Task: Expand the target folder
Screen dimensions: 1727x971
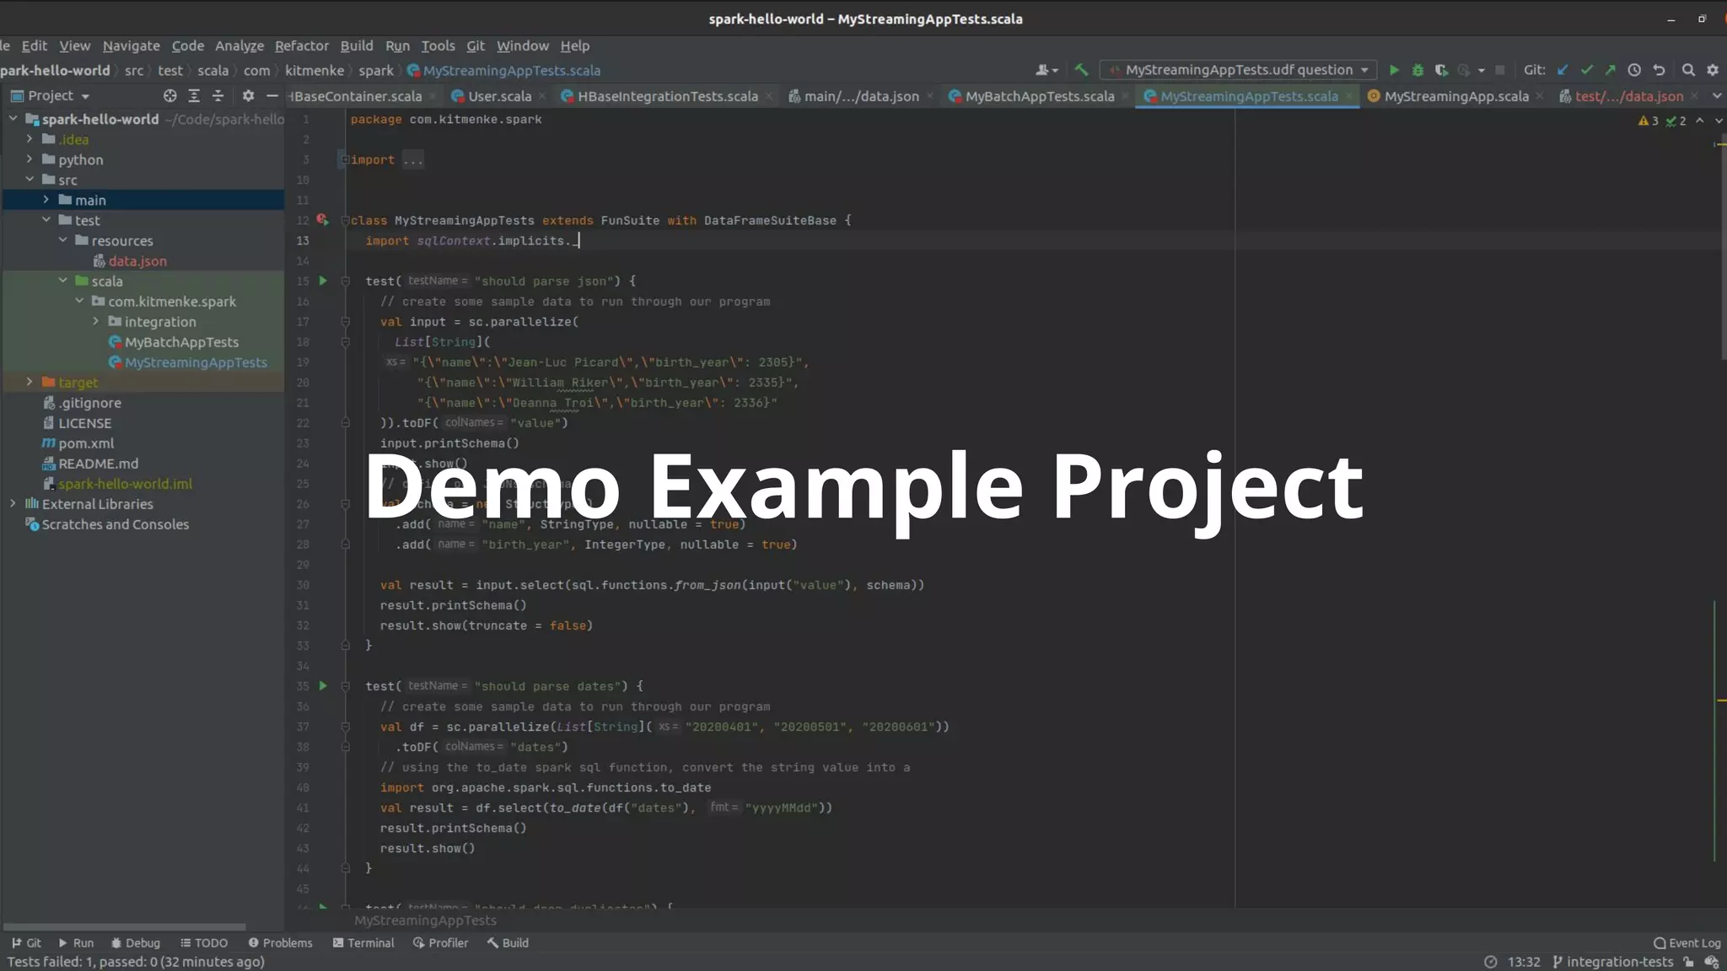Action: click(x=30, y=382)
